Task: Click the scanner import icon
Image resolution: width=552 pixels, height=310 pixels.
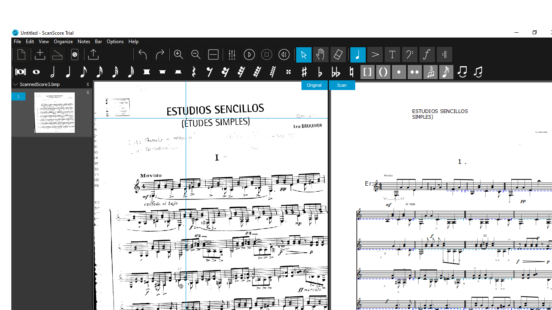Action: 57,54
